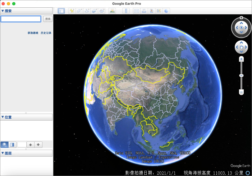Click the streaming status ring indicator
Screen dimensions: 252x176
tap(248, 173)
